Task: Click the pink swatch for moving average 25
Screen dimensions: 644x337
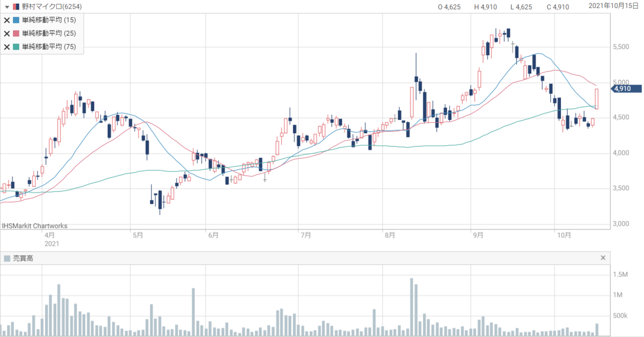Action: pyautogui.click(x=16, y=33)
